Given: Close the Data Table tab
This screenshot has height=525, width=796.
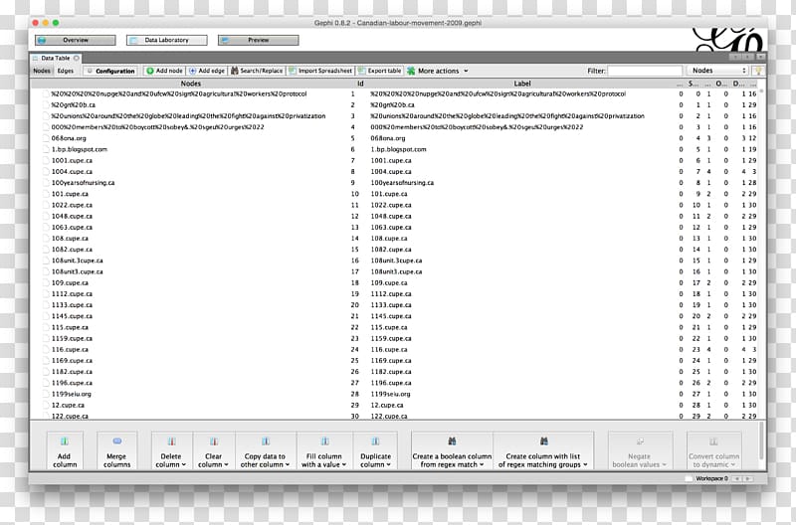Looking at the screenshot, I should coord(77,58).
